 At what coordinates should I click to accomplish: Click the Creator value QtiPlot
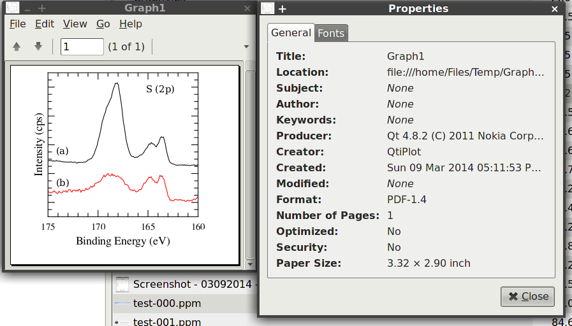click(x=404, y=152)
